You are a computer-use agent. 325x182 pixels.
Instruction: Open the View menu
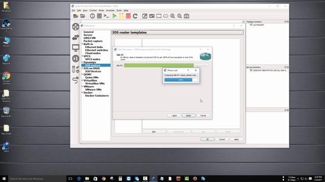point(85,10)
